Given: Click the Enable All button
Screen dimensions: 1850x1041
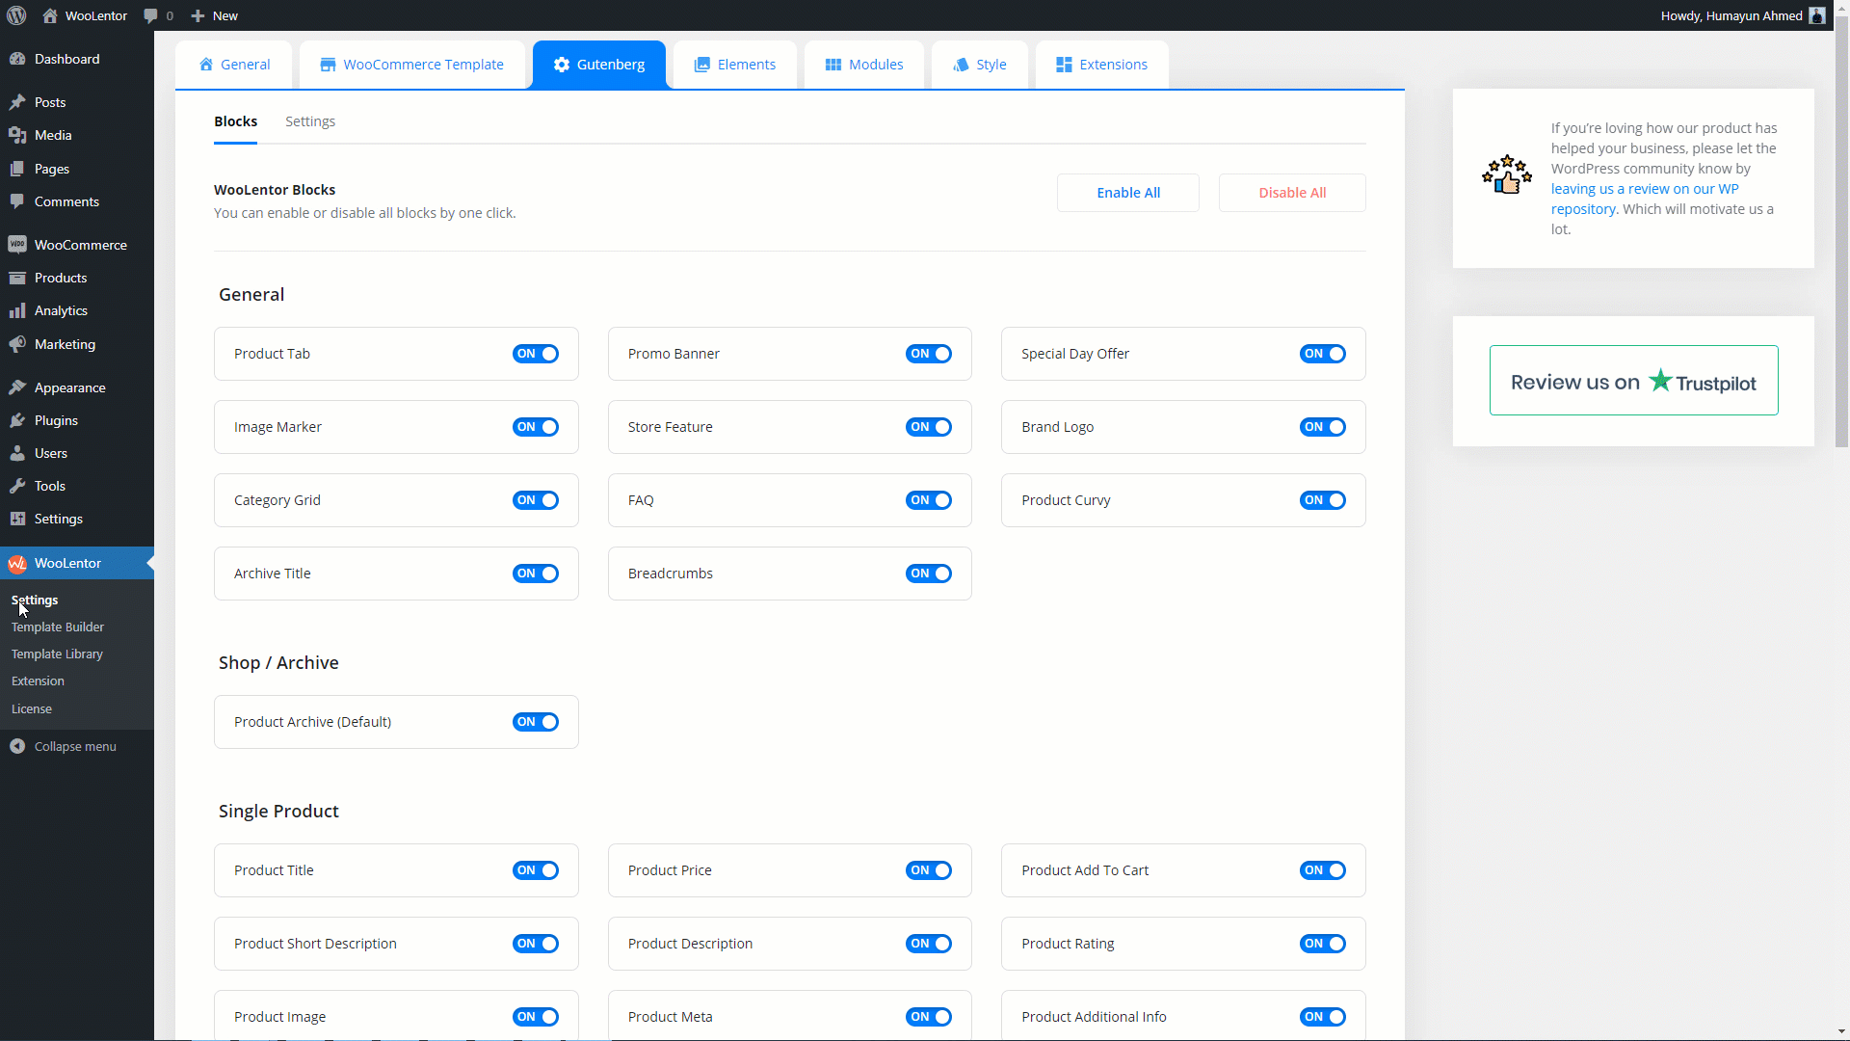Looking at the screenshot, I should point(1127,193).
